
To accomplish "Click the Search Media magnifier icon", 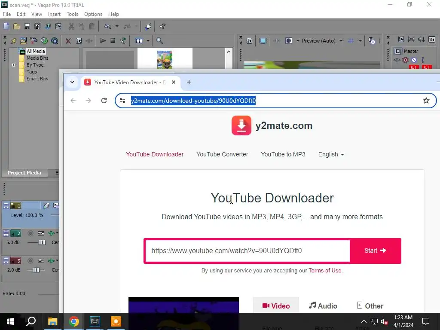I will 159,41.
